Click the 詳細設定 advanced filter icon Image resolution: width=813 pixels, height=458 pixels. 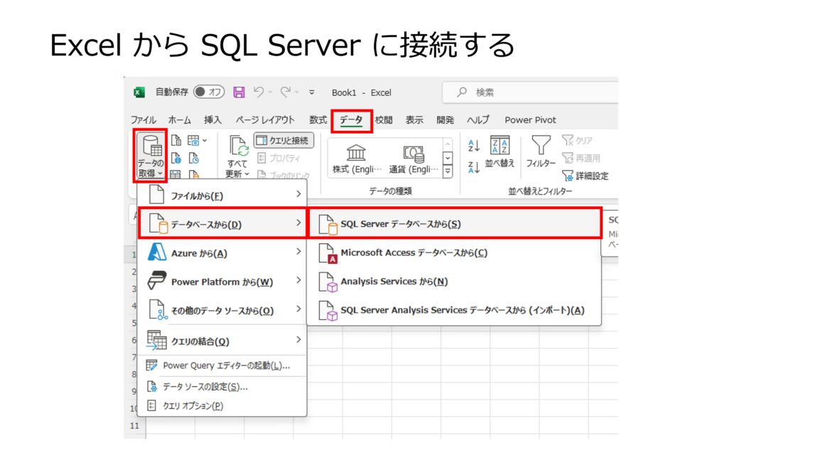(567, 175)
